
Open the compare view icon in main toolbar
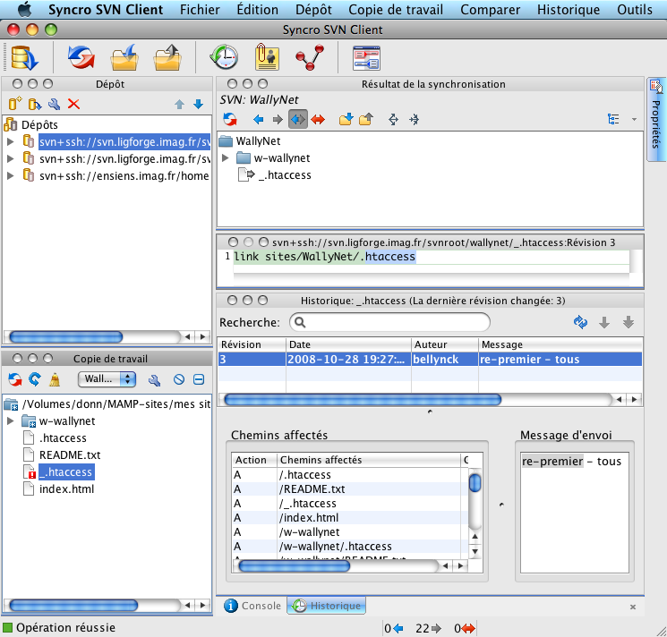point(366,58)
